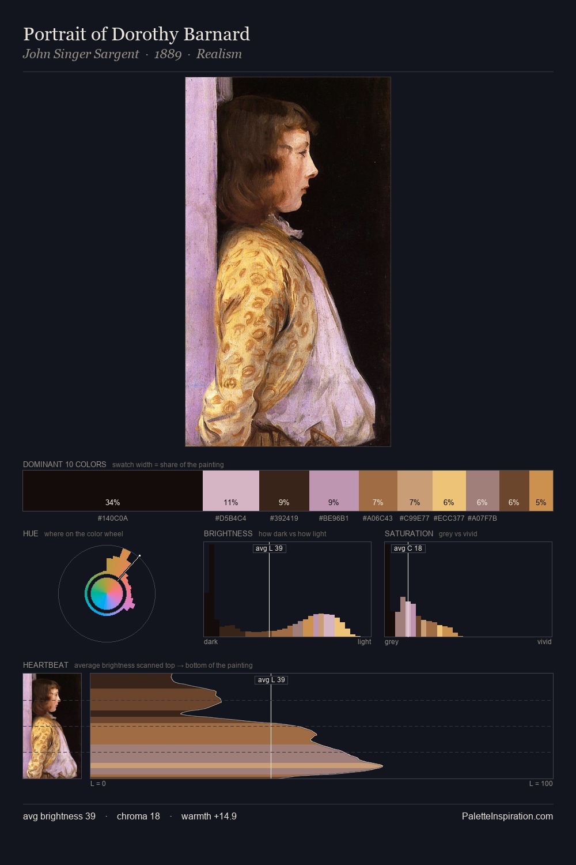Click the 'vivid' axis label under the Saturation chart
Screen dimensions: 576x865
pyautogui.click(x=544, y=642)
